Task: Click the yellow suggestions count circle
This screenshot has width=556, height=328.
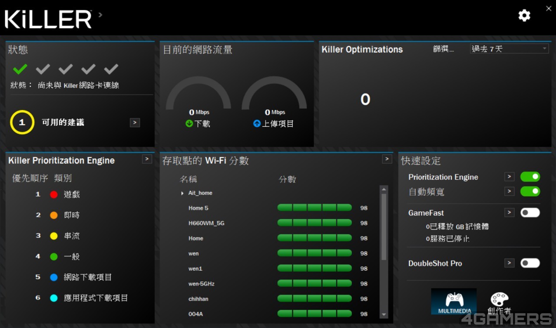Action: coord(22,122)
